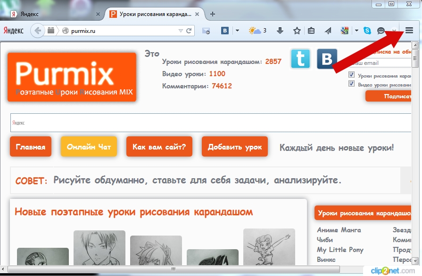
Task: Click the email subscription field
Action: pos(381,63)
